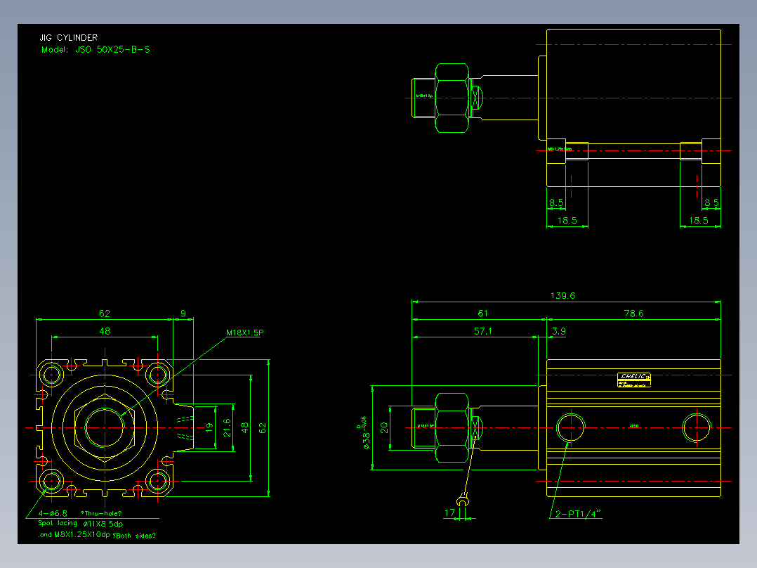
Task: Click the 8.5 dimension beside left 18.5
Action: coord(556,202)
